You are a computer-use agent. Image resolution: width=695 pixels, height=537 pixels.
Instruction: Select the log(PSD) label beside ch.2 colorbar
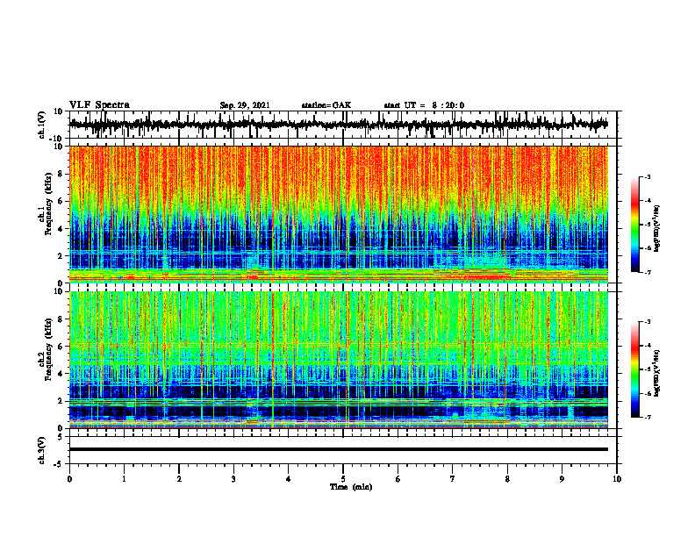(657, 373)
